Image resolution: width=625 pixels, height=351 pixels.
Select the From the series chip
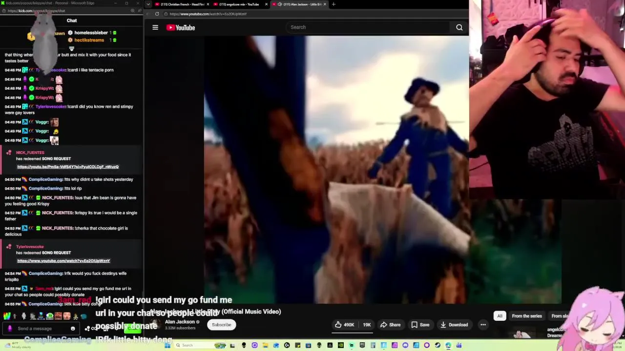(527, 316)
